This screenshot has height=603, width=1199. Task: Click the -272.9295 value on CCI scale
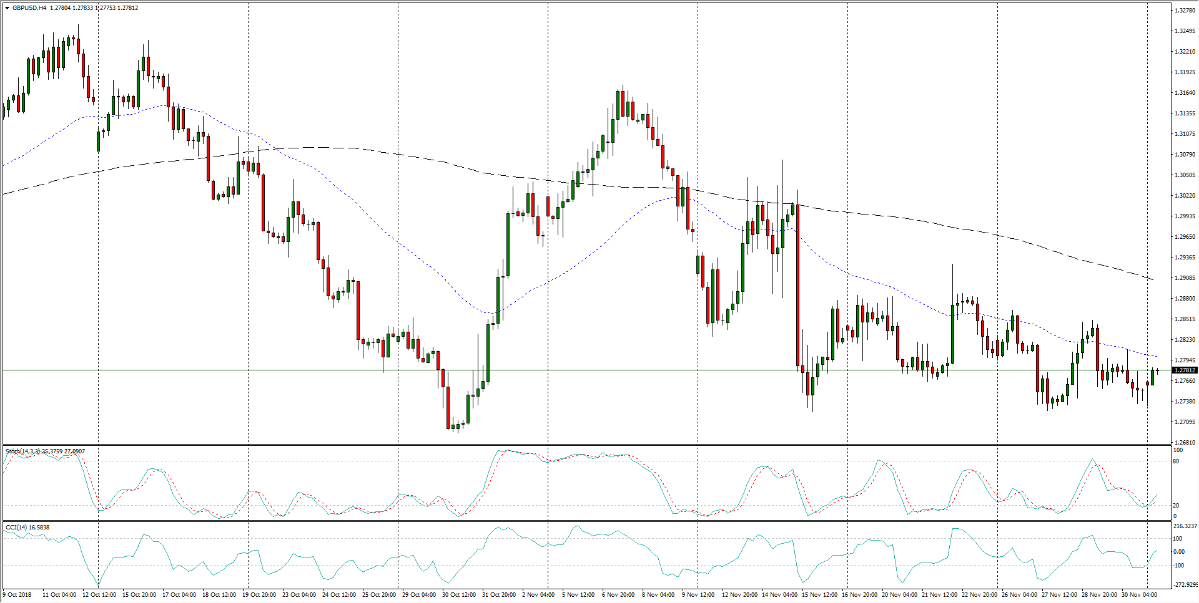pos(1185,585)
